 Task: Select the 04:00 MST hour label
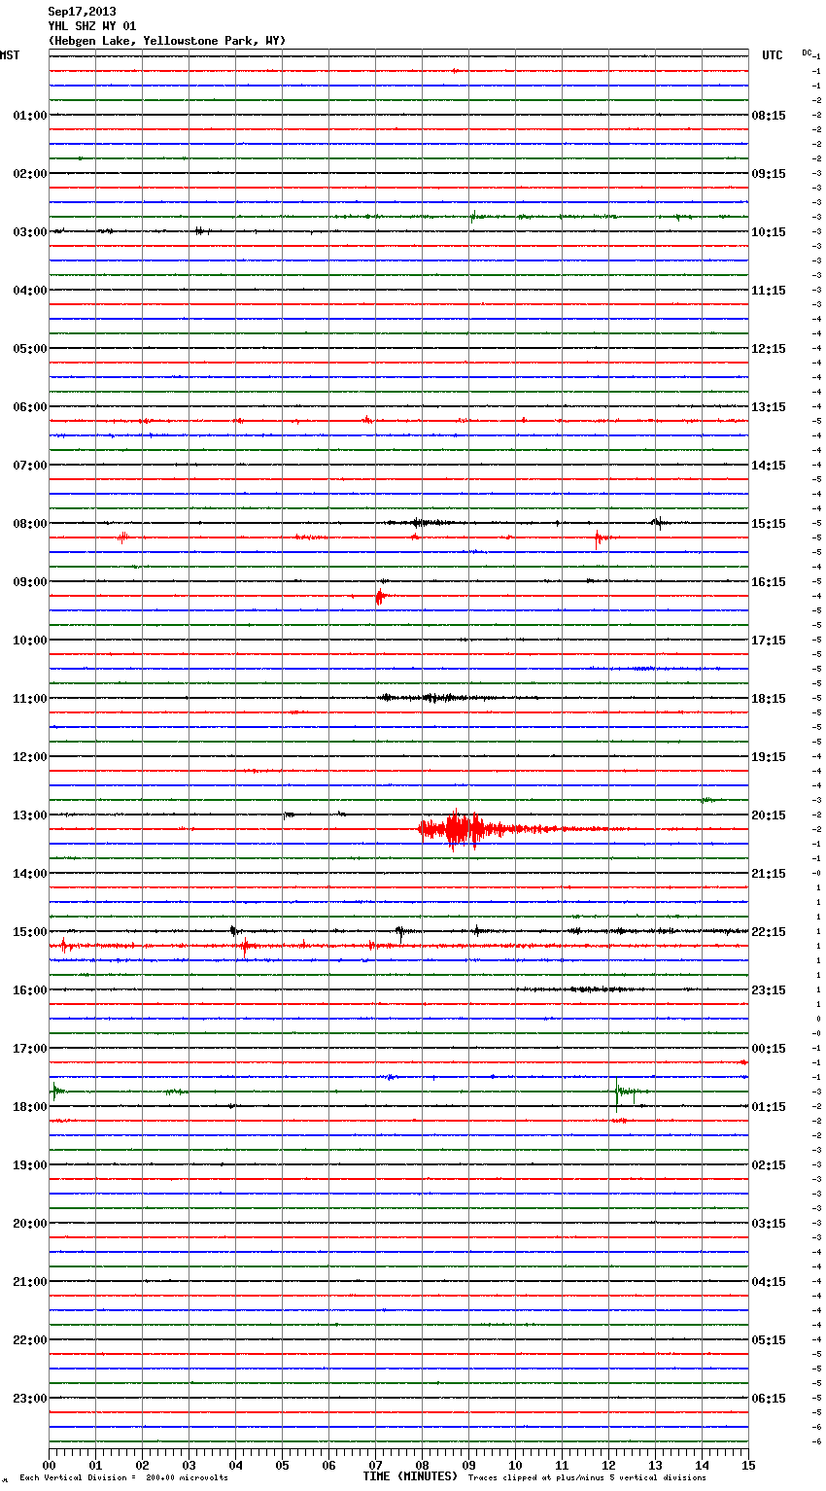(x=30, y=291)
